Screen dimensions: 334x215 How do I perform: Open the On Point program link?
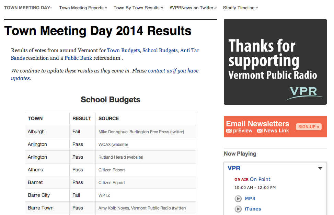tap(260, 179)
